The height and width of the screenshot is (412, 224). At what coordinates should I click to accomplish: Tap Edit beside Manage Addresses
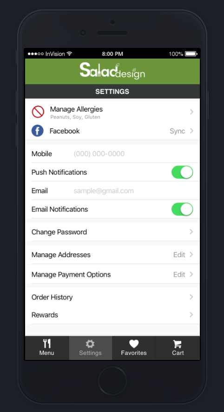[179, 255]
